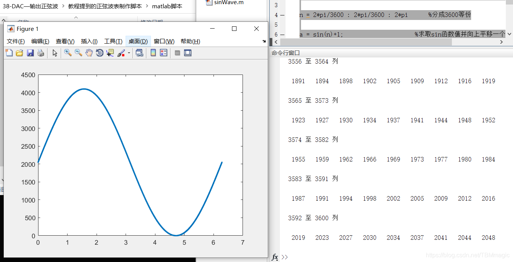Image resolution: width=513 pixels, height=262 pixels.
Task: Close the Figure 1 window
Action: pyautogui.click(x=256, y=29)
